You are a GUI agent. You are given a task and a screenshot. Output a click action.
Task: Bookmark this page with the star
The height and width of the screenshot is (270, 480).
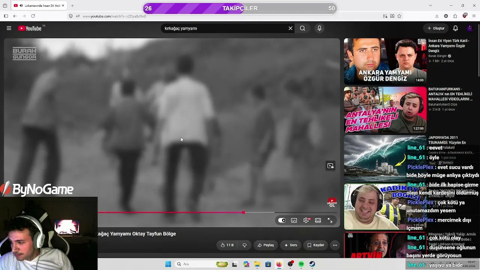click(399, 16)
